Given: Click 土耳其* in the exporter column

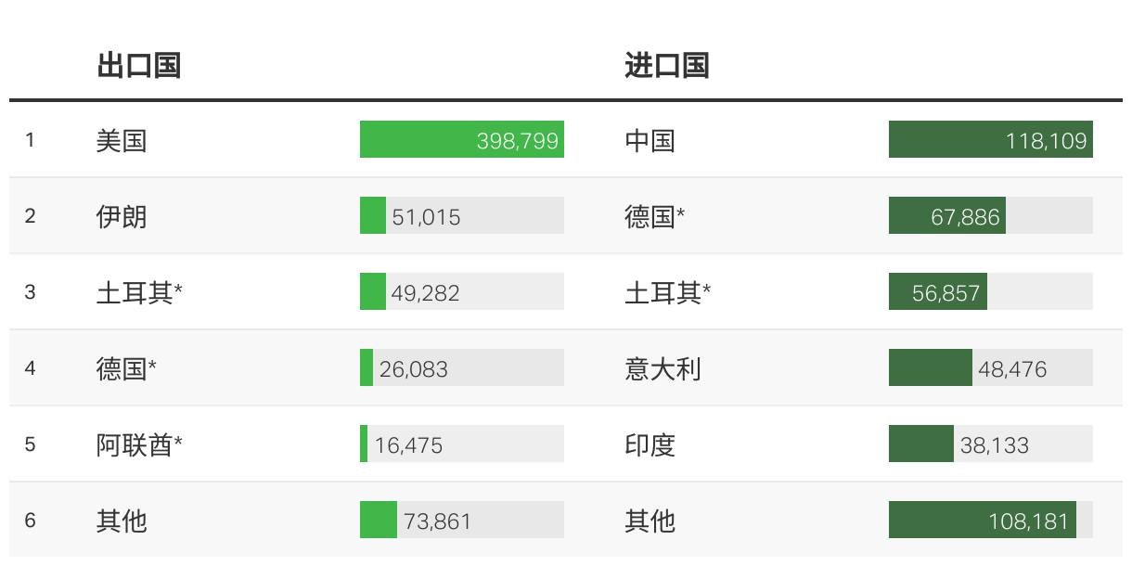Looking at the screenshot, I should click(139, 293).
